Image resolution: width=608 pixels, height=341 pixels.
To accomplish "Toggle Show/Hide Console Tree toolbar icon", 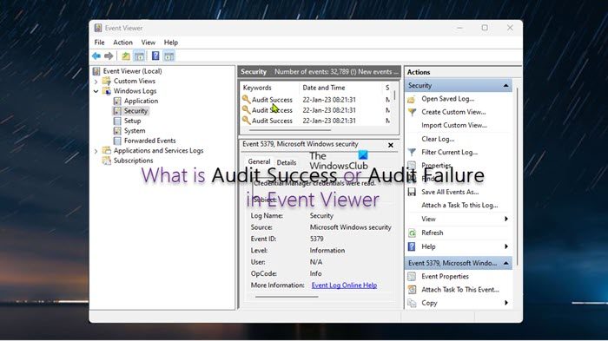I will [139, 56].
